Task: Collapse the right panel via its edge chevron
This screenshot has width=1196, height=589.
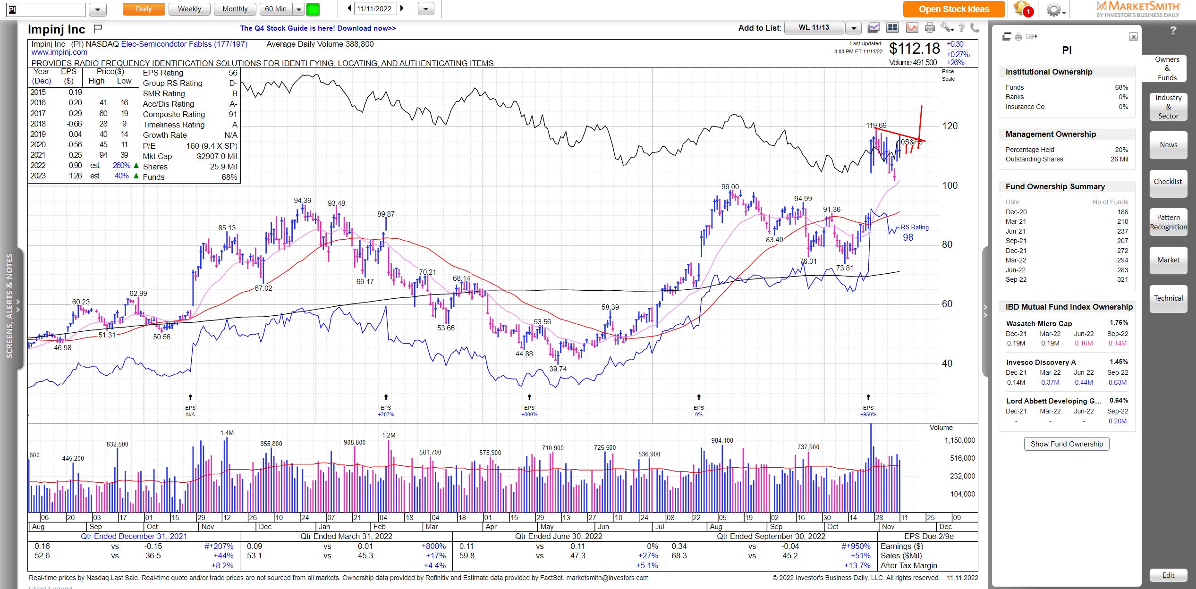Action: coord(985,311)
